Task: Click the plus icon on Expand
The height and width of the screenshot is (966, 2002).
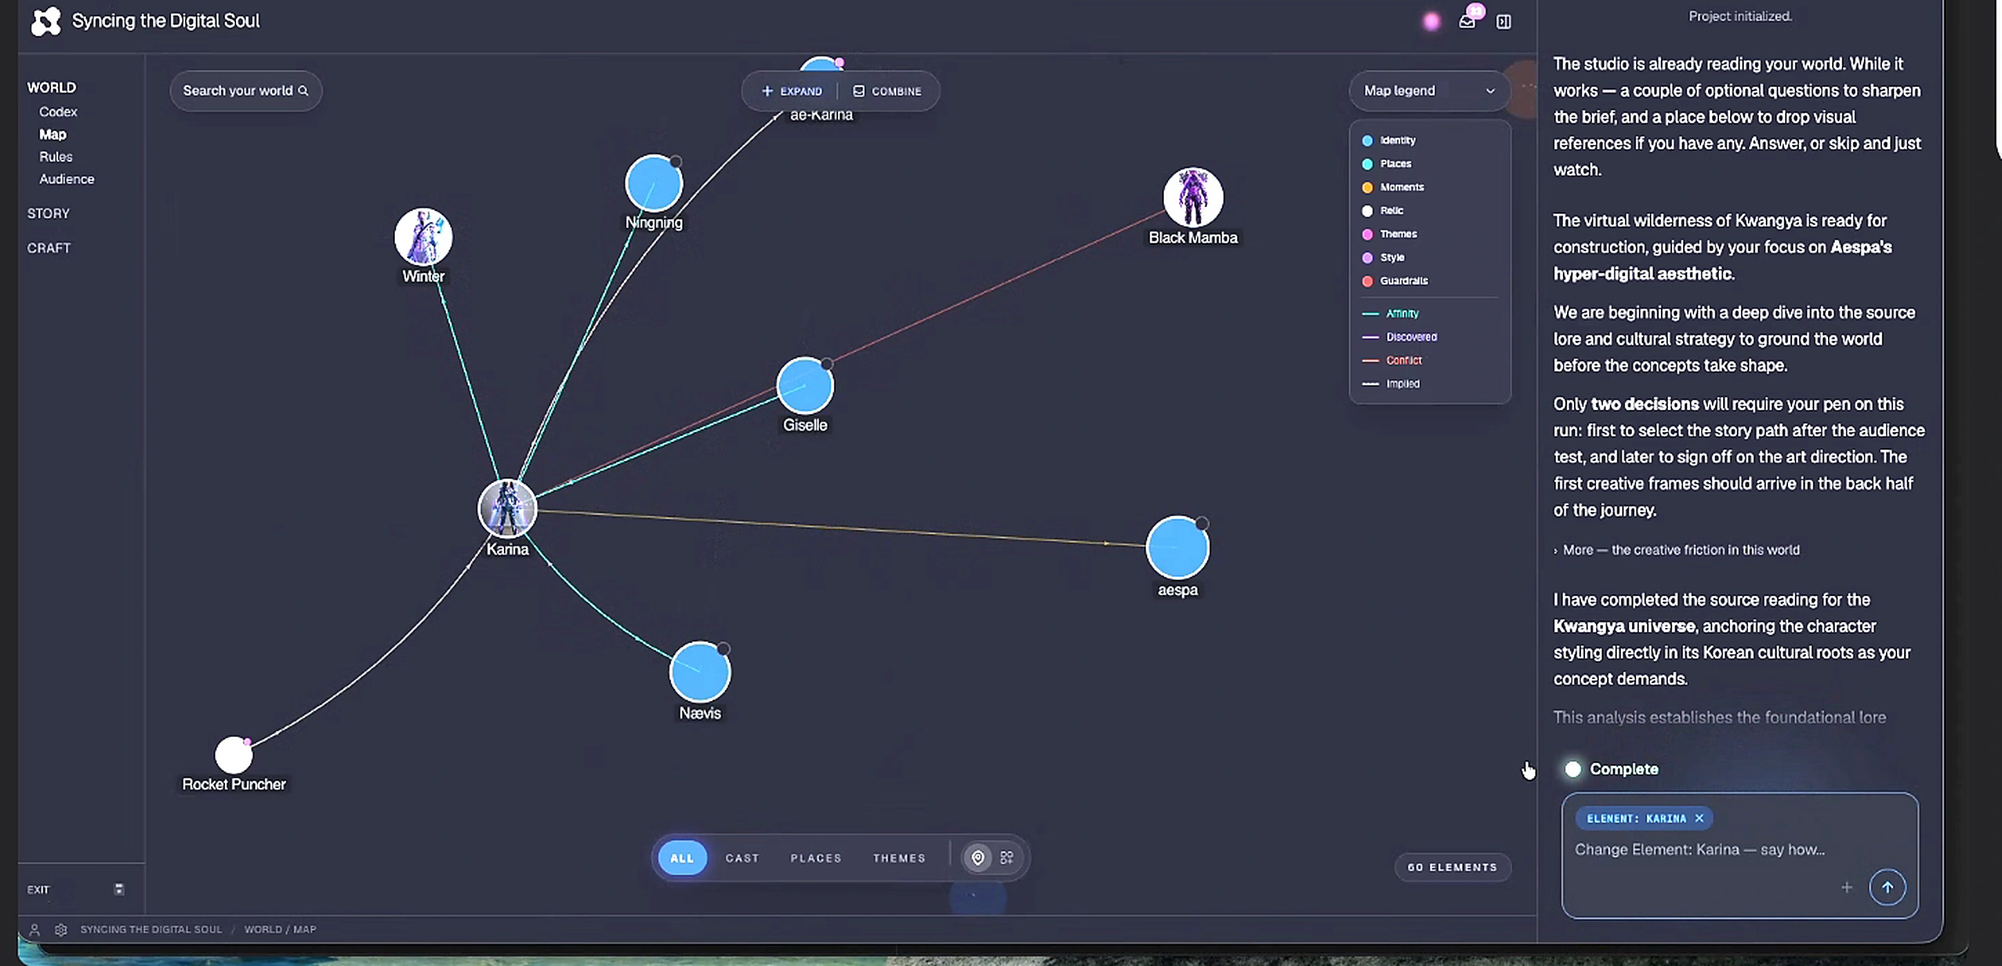Action: point(767,91)
